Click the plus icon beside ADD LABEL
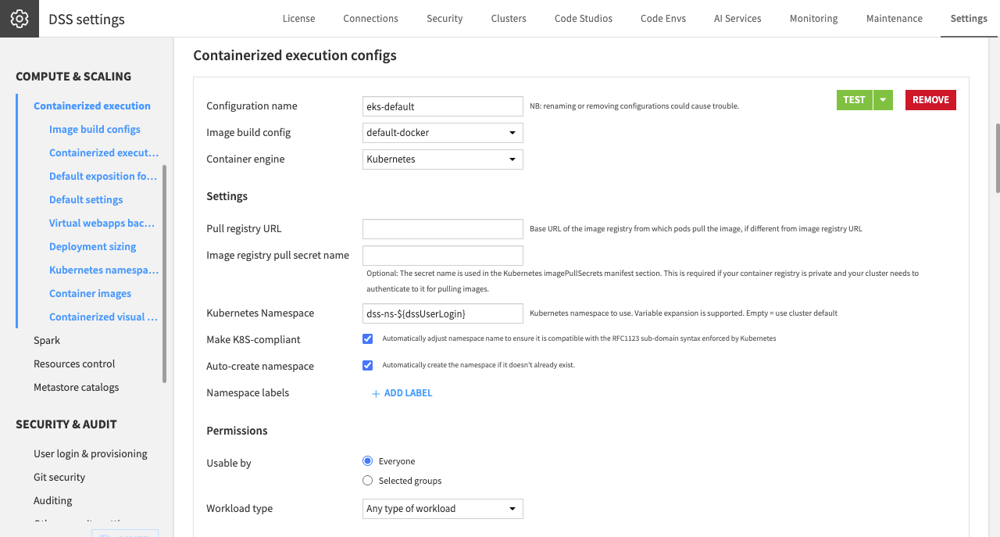The image size is (1000, 537). (x=376, y=394)
